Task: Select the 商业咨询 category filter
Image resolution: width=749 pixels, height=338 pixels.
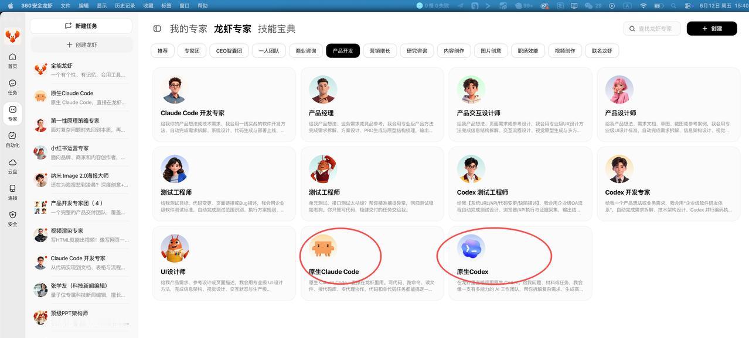Action: coord(305,51)
